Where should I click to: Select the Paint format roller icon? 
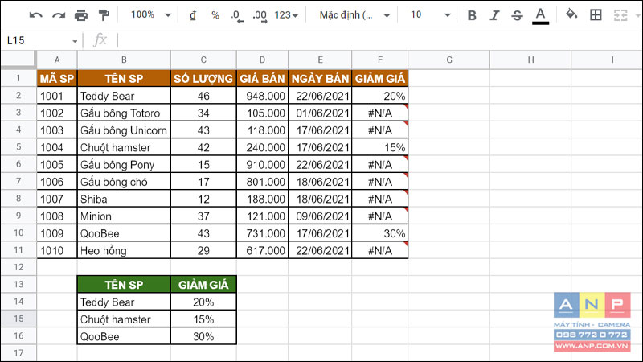pyautogui.click(x=104, y=15)
